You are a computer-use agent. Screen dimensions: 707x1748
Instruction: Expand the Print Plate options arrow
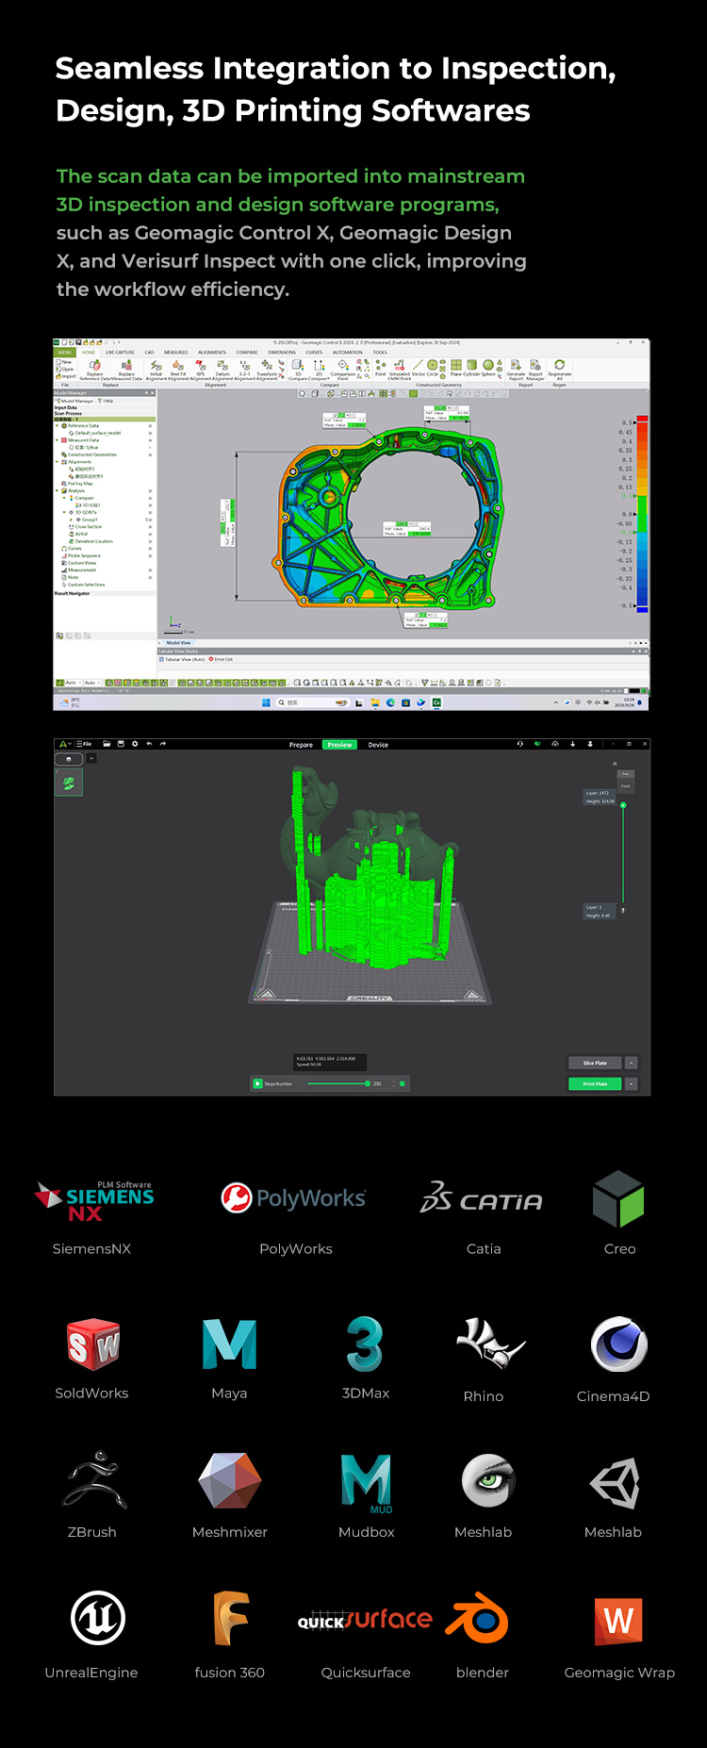coord(632,1084)
